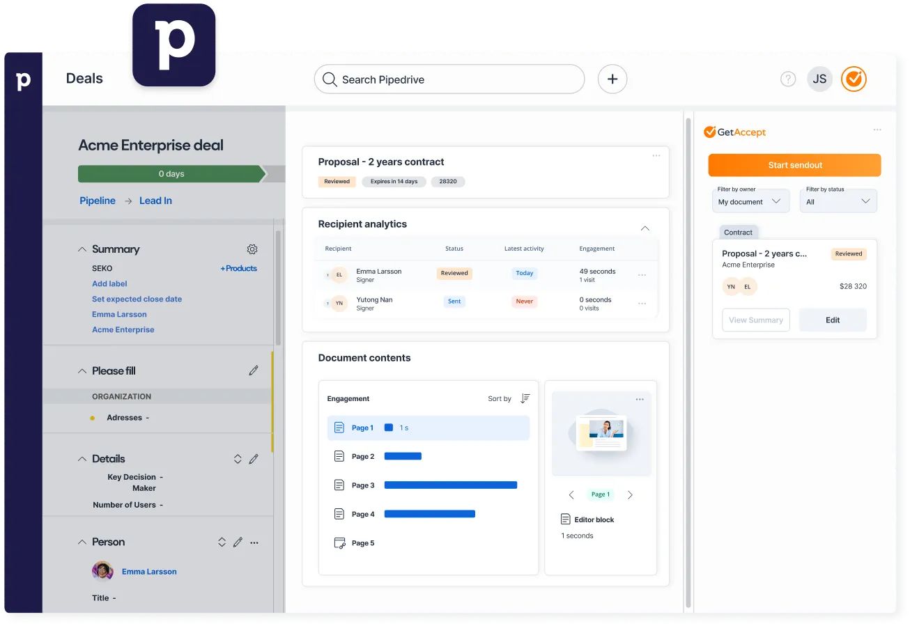Open the JS user avatar menu
The height and width of the screenshot is (626, 910).
coord(820,79)
